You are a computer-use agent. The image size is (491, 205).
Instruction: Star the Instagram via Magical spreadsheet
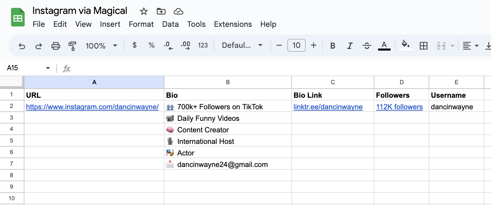pyautogui.click(x=143, y=11)
